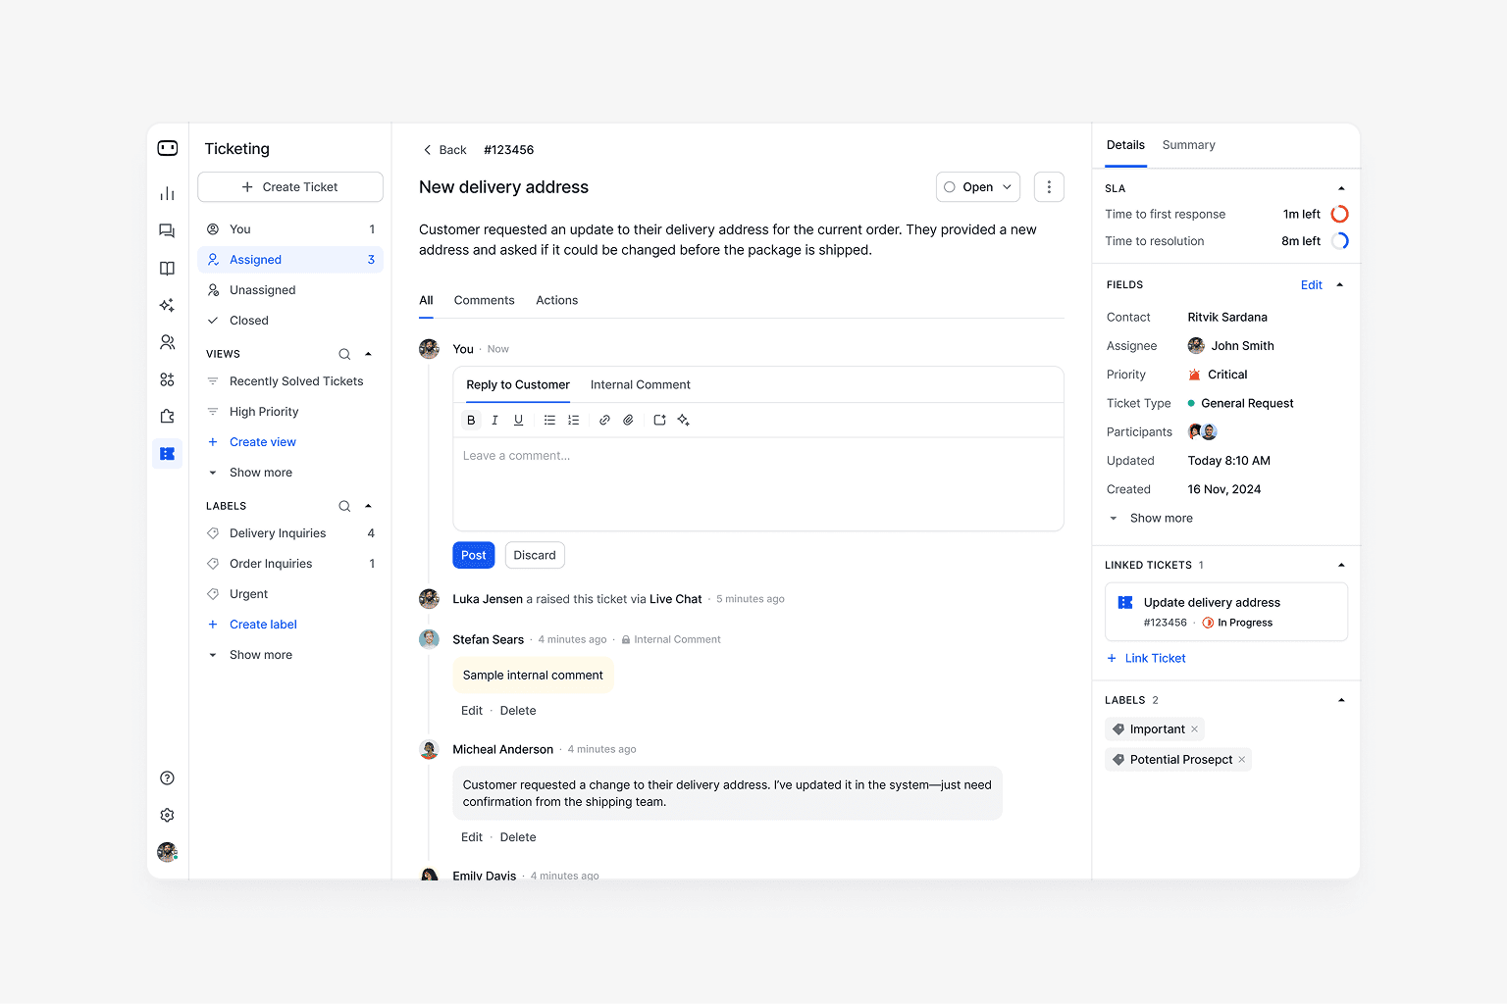This screenshot has width=1507, height=1004.
Task: Select the Reply to Customer tab
Action: click(x=517, y=385)
